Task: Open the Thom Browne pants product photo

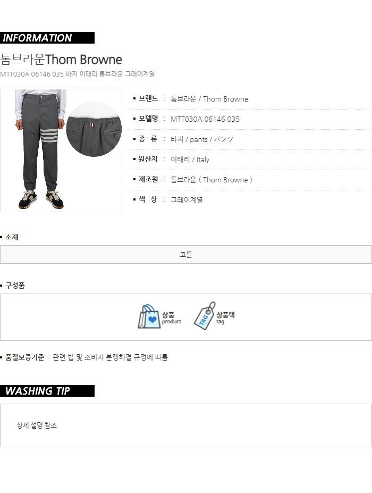Action: coord(62,151)
